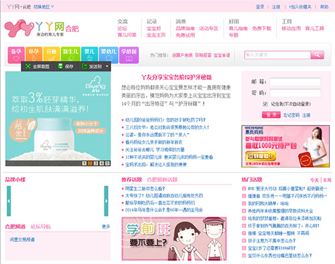
Task: Click the 邮箱 input field
Action: click(295, 82)
